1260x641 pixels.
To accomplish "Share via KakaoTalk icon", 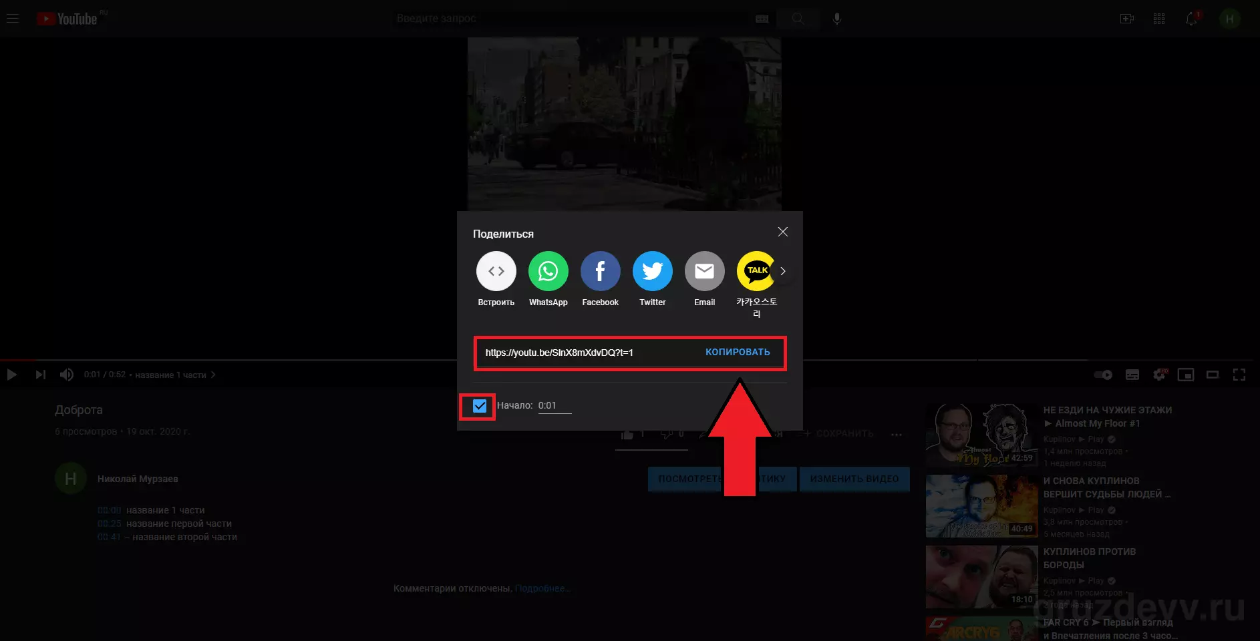I will tap(755, 271).
